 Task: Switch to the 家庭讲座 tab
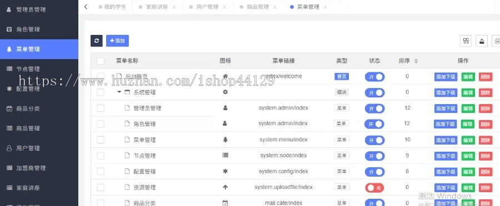(157, 7)
